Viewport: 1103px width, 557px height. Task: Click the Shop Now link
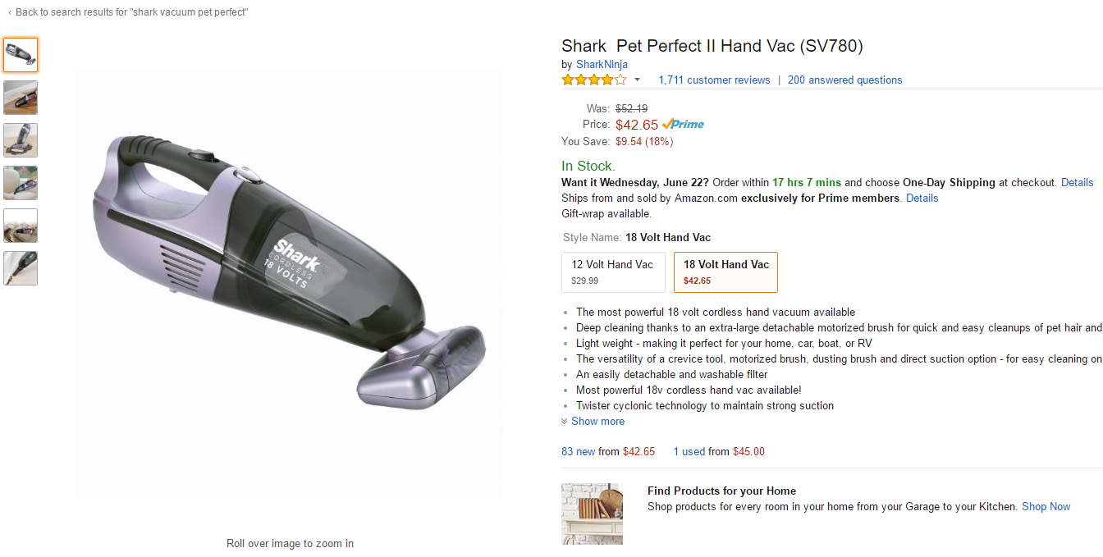click(1046, 507)
